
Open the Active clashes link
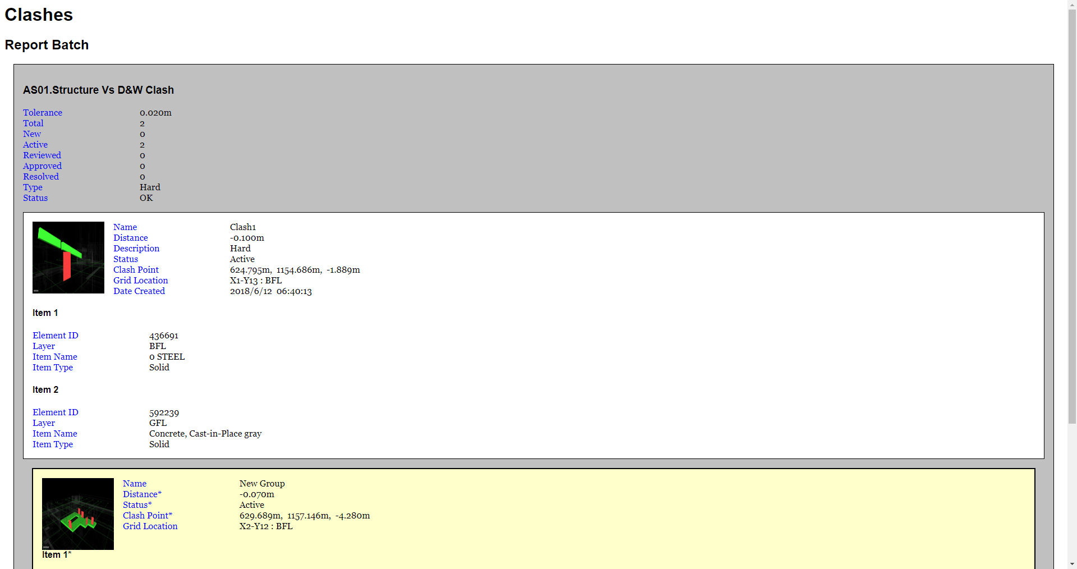(x=35, y=144)
